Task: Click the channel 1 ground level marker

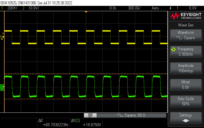Action: pos(2,37)
